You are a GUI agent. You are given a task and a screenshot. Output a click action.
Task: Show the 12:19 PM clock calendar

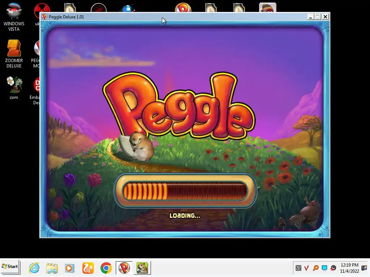tap(349, 268)
